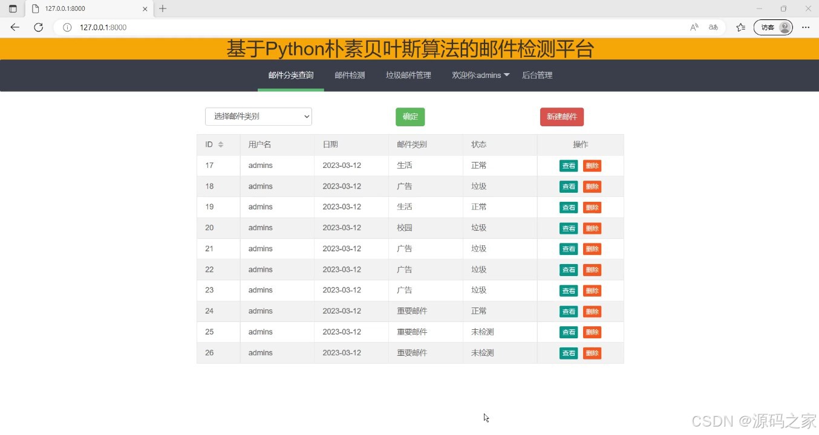The height and width of the screenshot is (435, 819).
Task: Delete the email with ID 26
Action: tap(592, 353)
